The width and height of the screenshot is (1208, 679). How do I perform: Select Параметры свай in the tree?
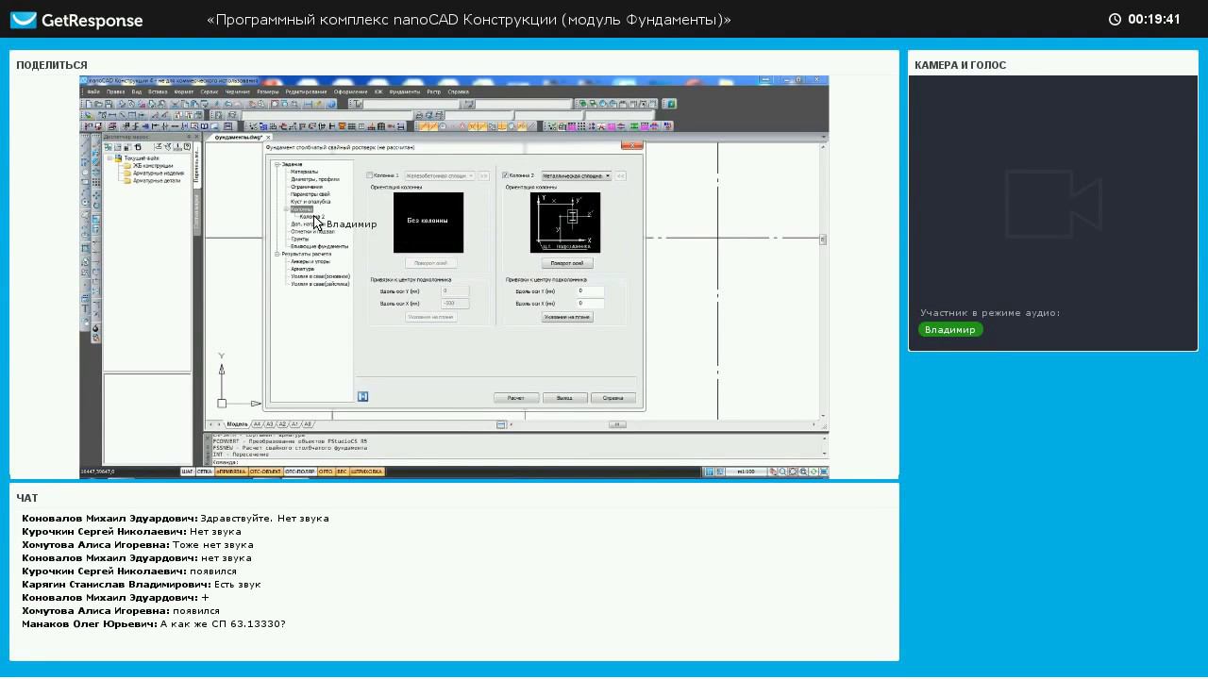(x=310, y=194)
